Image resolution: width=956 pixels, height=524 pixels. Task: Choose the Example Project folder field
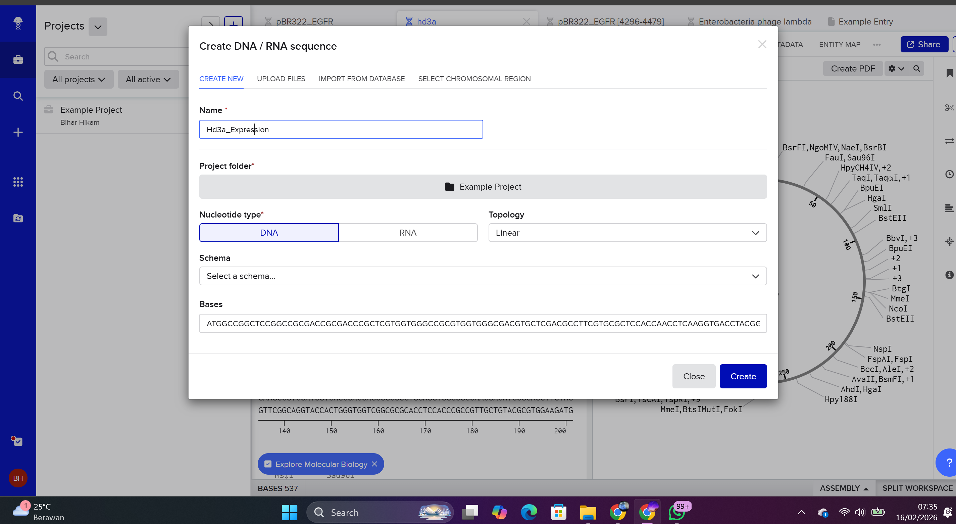tap(483, 187)
